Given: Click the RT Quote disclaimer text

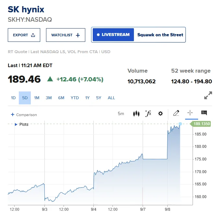Looking at the screenshot, I should (x=59, y=52).
